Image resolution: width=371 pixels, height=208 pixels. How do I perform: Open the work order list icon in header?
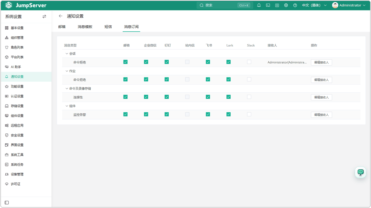click(x=277, y=5)
